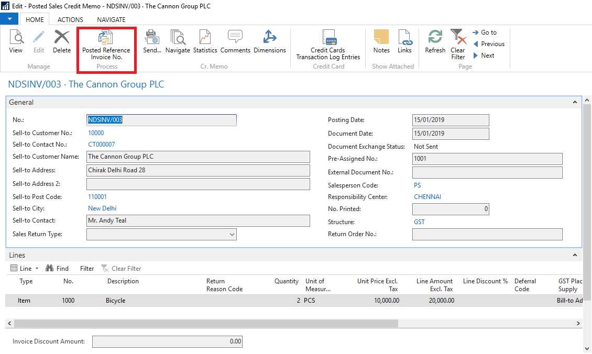Click the Edit pencil icon
The height and width of the screenshot is (354, 592).
click(x=39, y=37)
